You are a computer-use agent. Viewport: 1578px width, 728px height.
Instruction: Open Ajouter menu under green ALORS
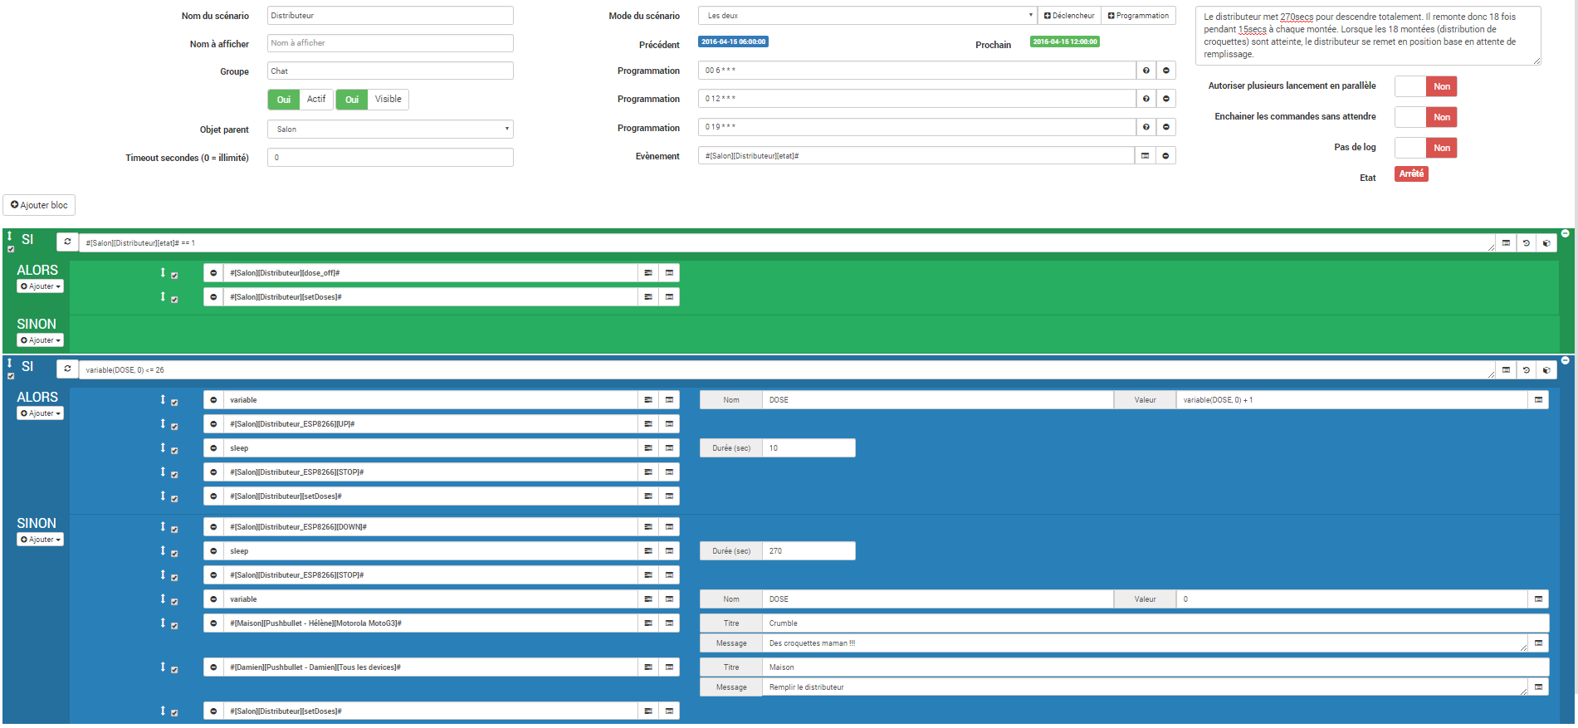tap(41, 286)
